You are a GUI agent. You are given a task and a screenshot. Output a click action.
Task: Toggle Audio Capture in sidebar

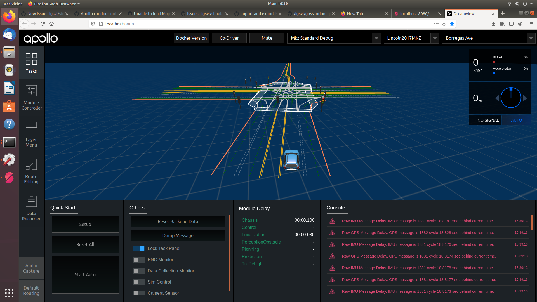[x=31, y=268]
